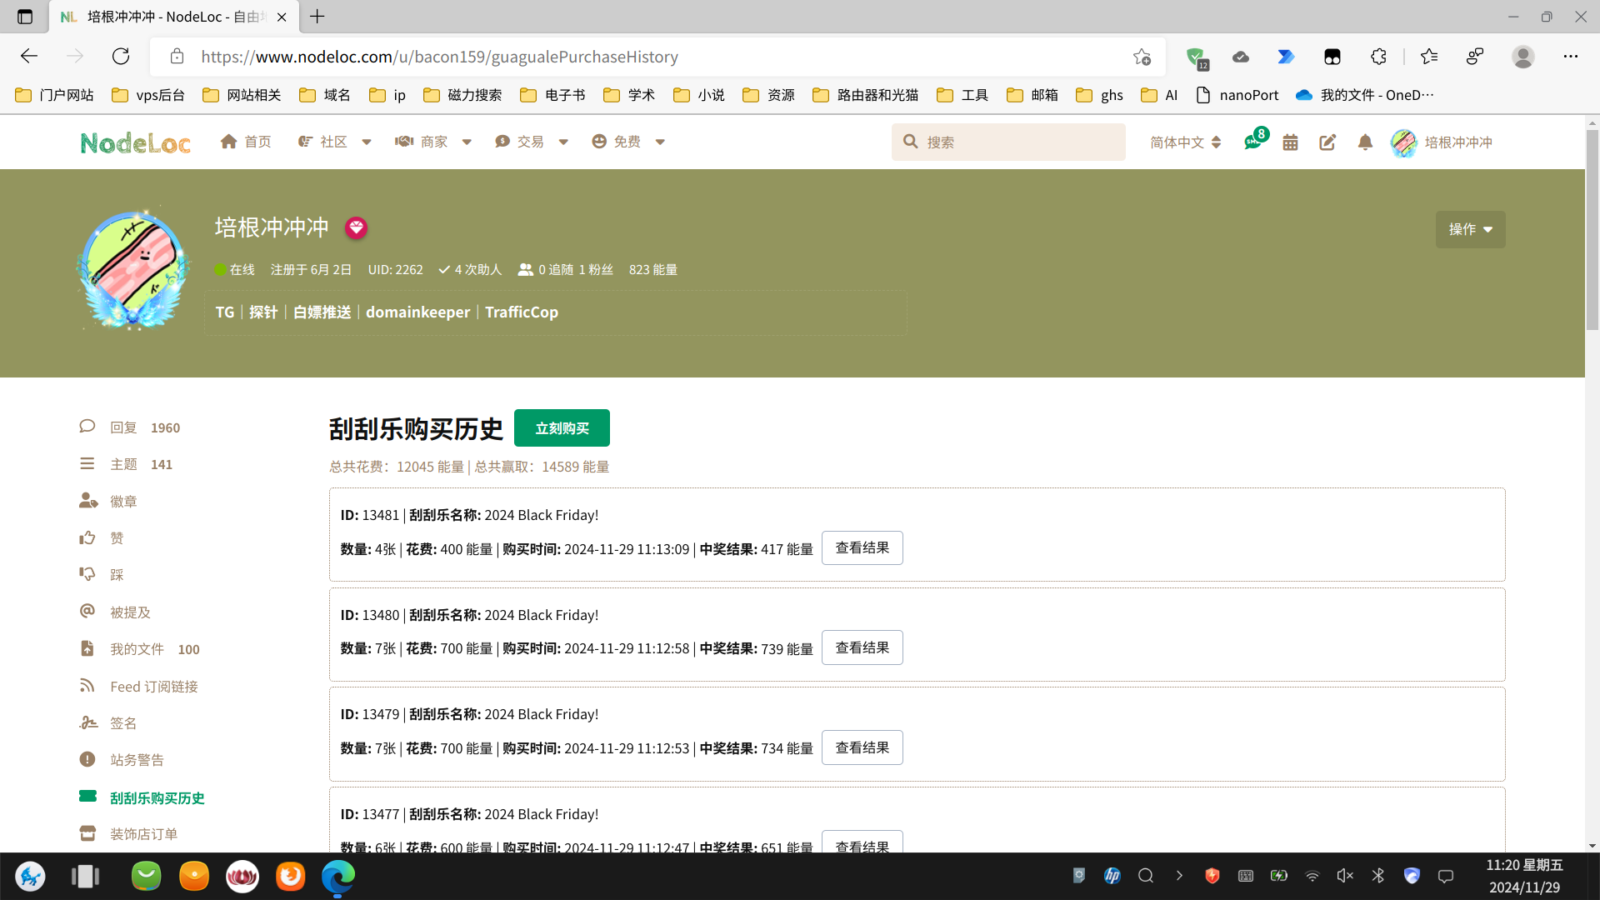The width and height of the screenshot is (1600, 900).
Task: View results for ID 13479
Action: click(x=862, y=747)
